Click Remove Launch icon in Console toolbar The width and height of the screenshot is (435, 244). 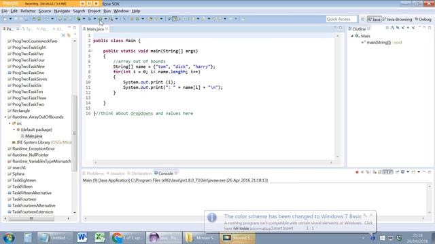362,172
